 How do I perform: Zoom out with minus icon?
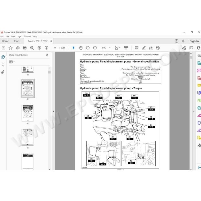88,48
